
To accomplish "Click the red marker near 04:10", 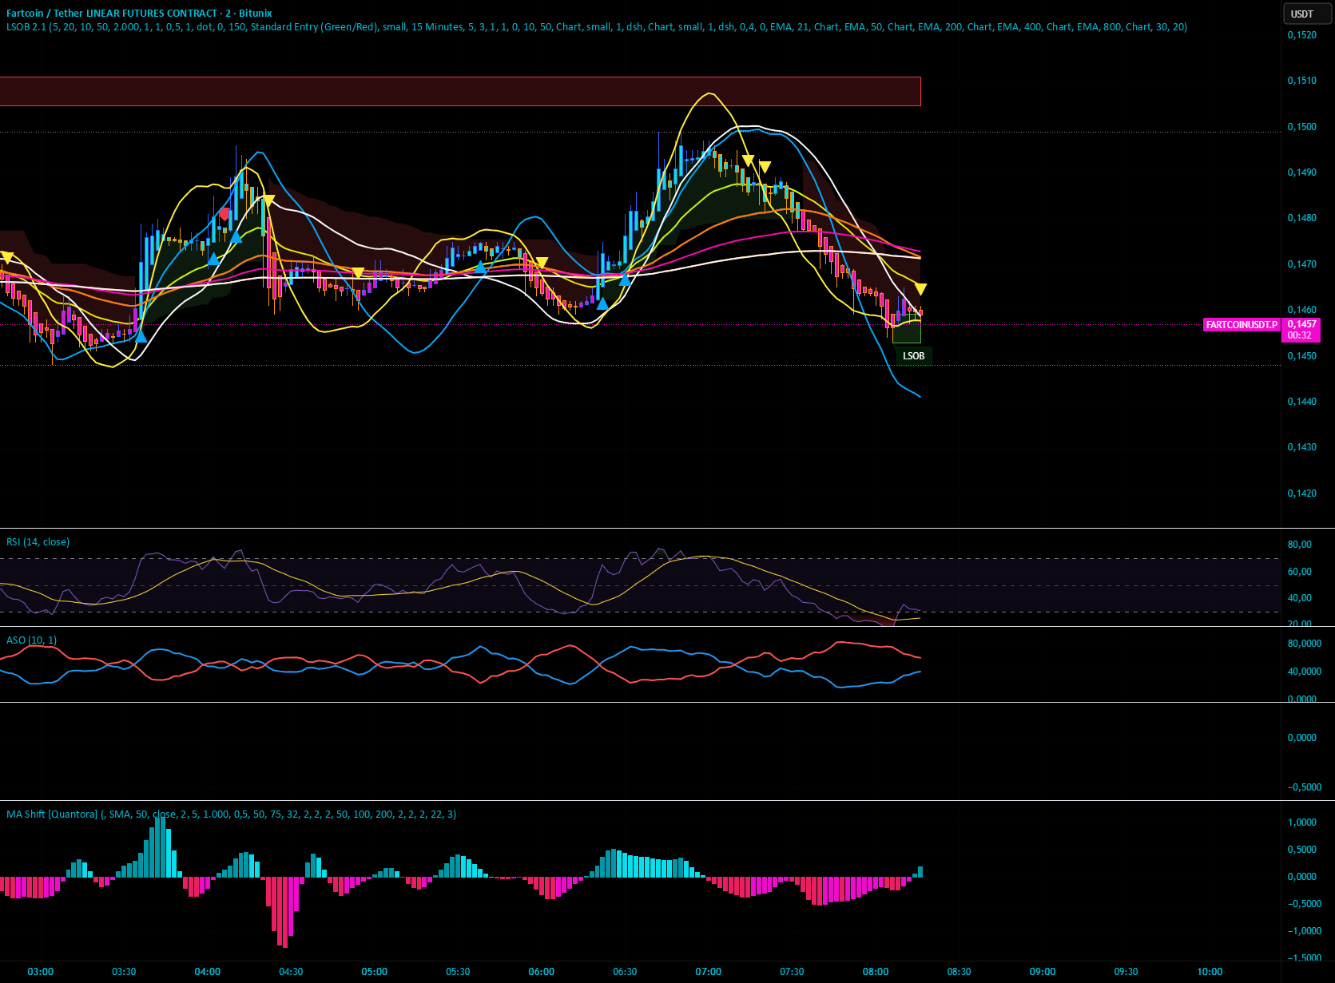I will [x=225, y=214].
